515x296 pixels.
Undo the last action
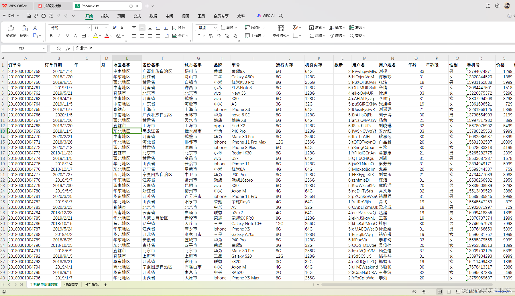[x=58, y=16]
